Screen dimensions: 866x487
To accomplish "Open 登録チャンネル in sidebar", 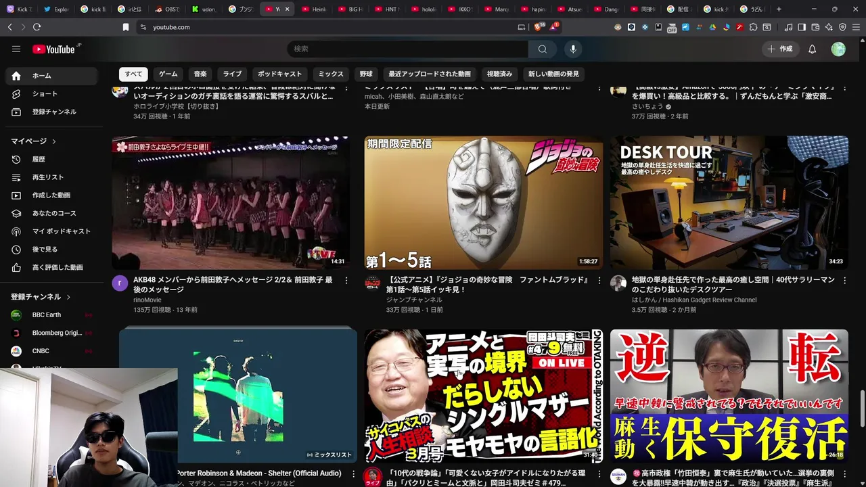I will pyautogui.click(x=51, y=112).
